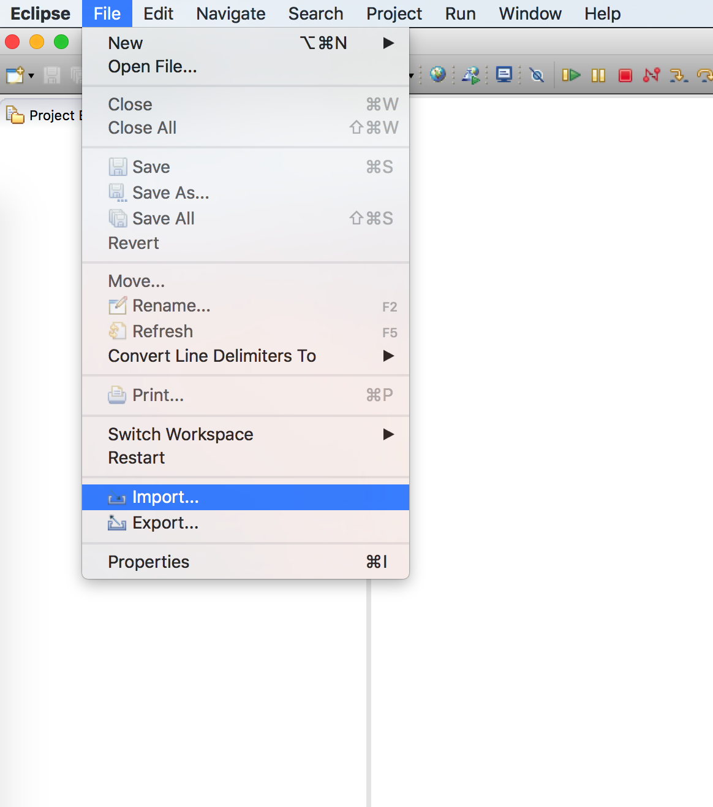The height and width of the screenshot is (807, 713).
Task: Click the red window close button
Action: coord(12,42)
